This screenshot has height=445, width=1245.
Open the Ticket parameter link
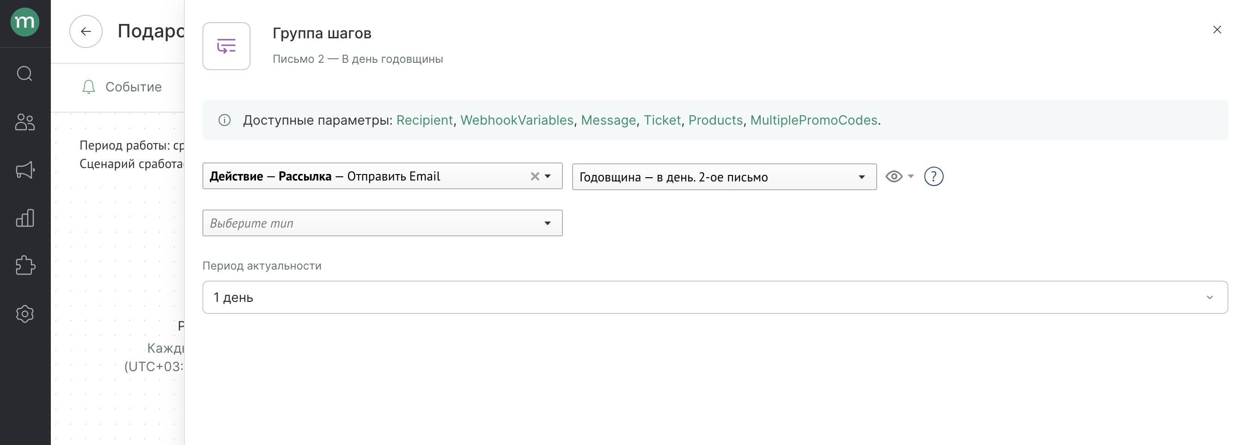(x=662, y=120)
